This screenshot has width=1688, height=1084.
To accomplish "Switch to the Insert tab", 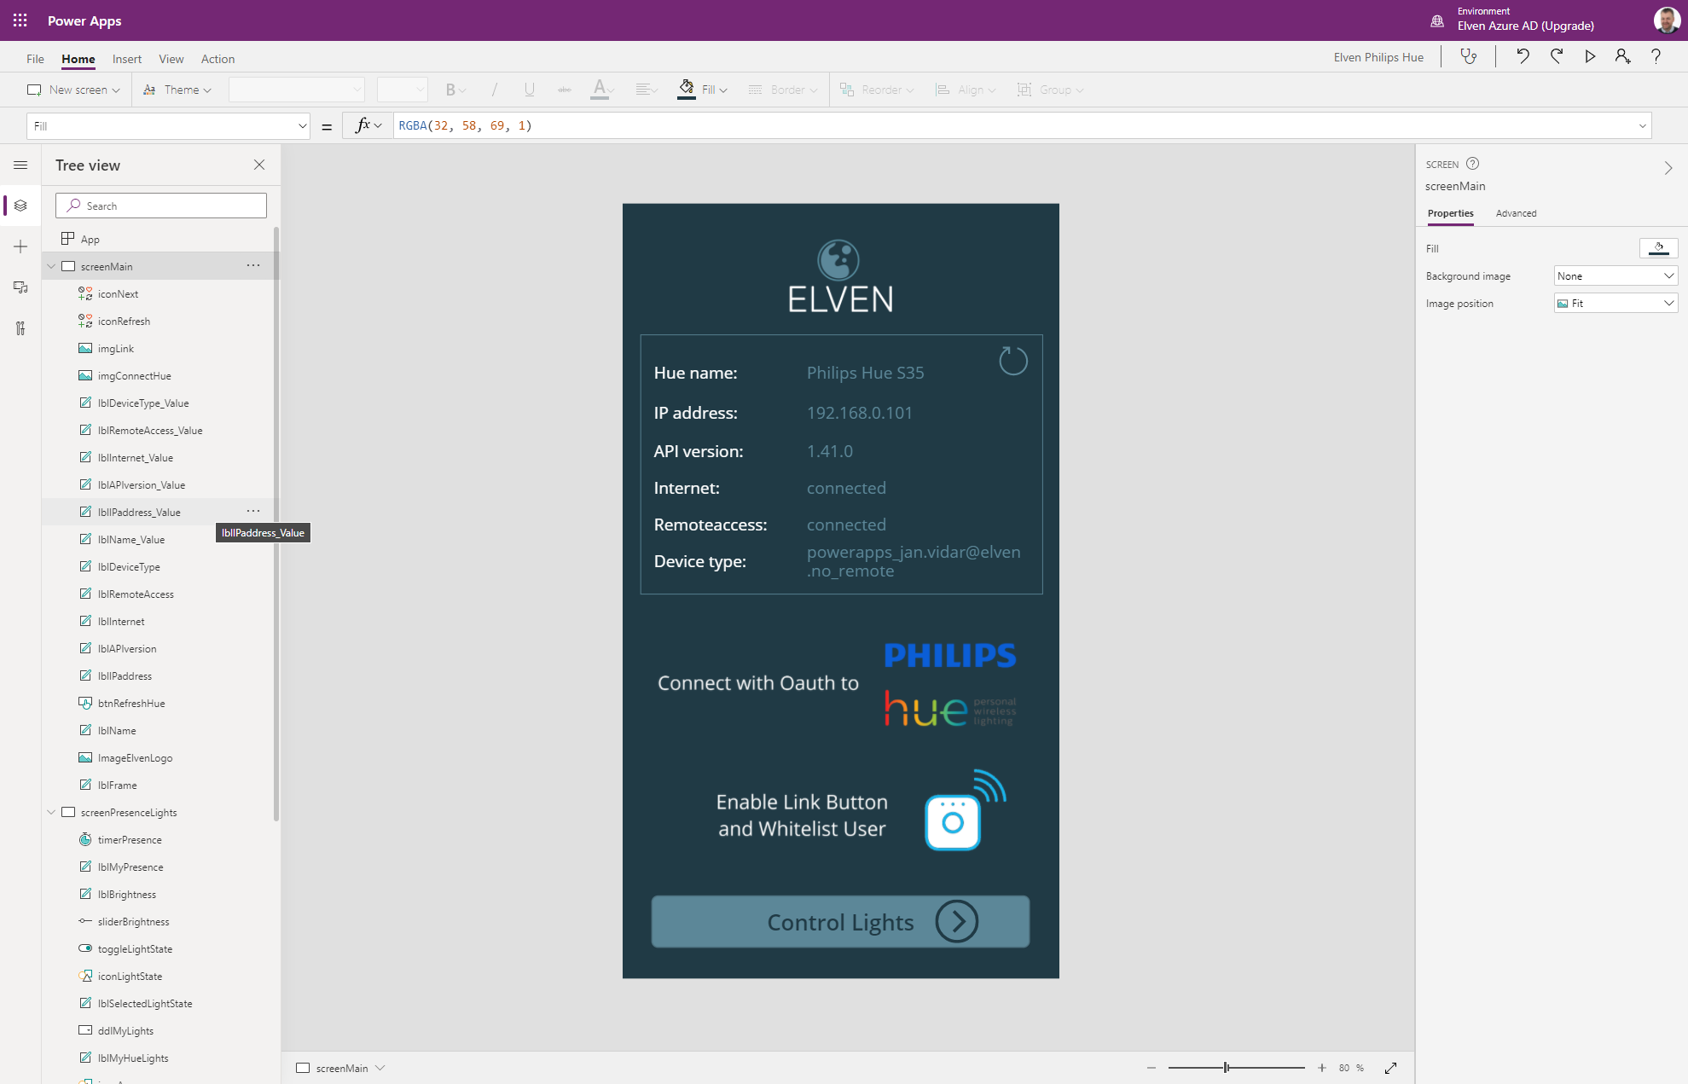I will pos(127,59).
